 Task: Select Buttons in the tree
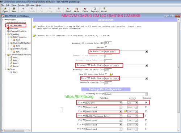pyautogui.click(x=14, y=29)
